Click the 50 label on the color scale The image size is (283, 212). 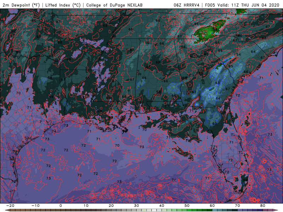point(187,206)
